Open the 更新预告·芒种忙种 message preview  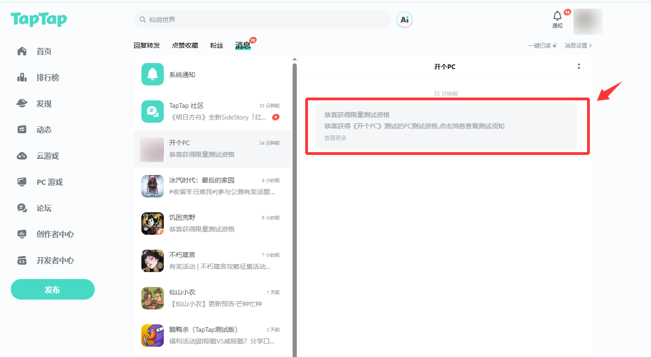pos(216,304)
